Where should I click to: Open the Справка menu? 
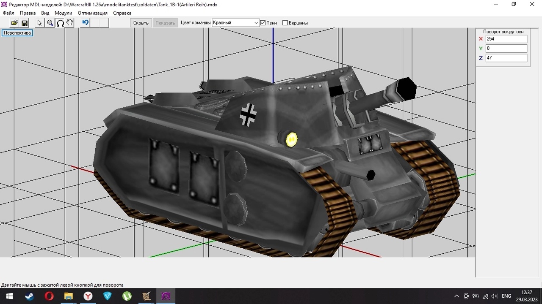pos(122,13)
